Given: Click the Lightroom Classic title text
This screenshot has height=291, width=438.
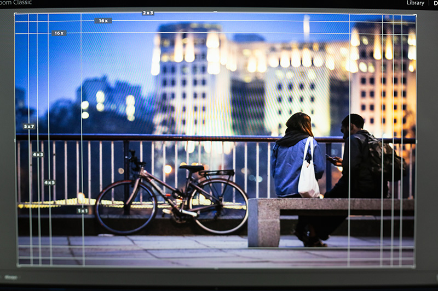Looking at the screenshot, I should [15, 3].
